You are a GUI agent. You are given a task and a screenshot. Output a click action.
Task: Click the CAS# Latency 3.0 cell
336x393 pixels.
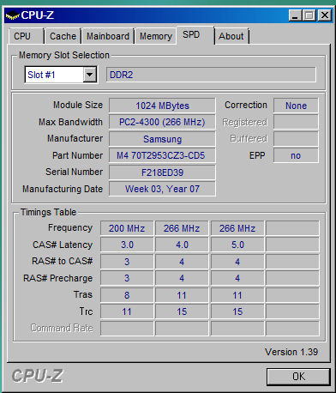pos(127,245)
